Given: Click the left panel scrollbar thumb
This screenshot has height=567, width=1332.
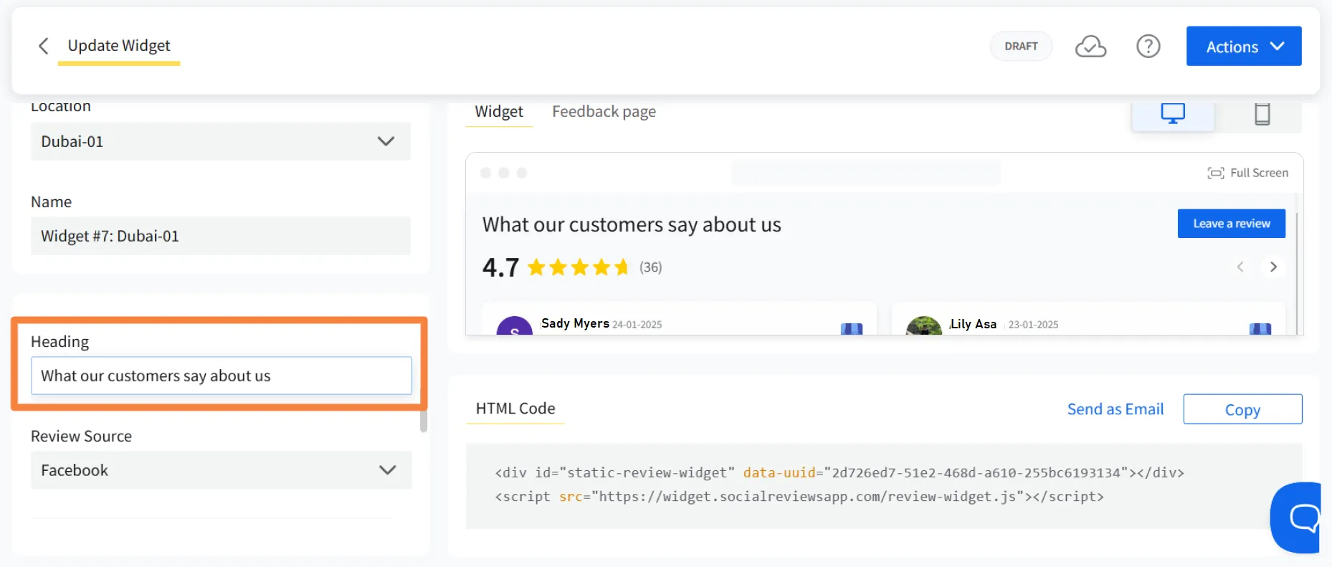Looking at the screenshot, I should pyautogui.click(x=424, y=421).
